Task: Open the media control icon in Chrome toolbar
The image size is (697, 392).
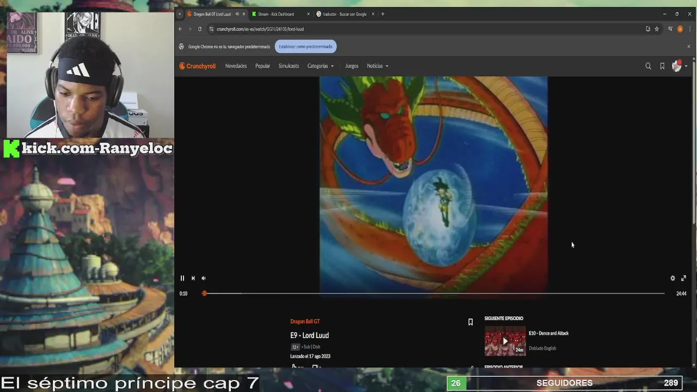Action: pos(670,29)
